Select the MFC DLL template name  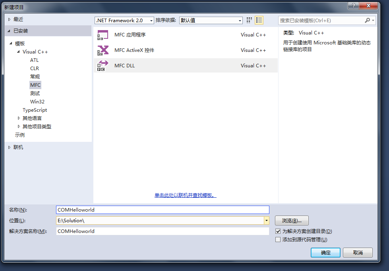point(124,66)
